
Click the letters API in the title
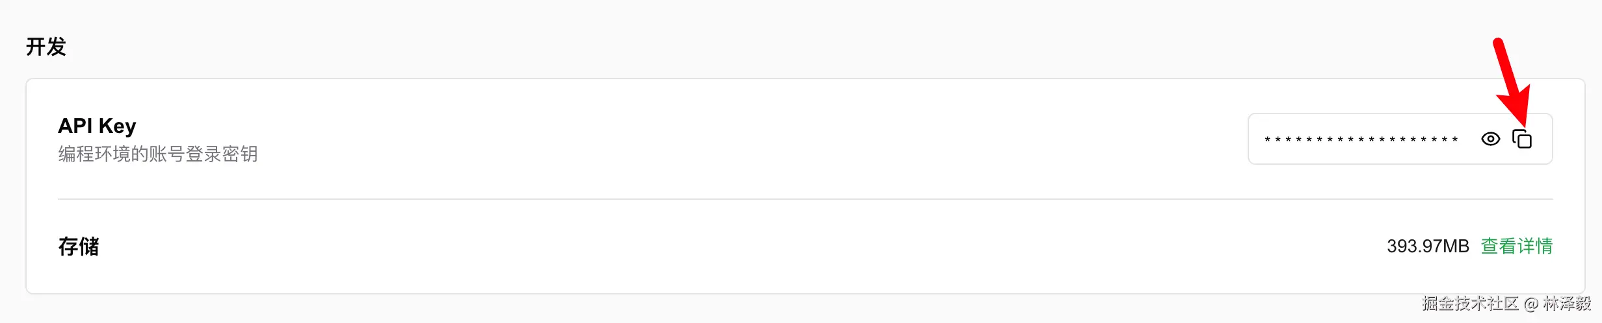click(x=75, y=125)
